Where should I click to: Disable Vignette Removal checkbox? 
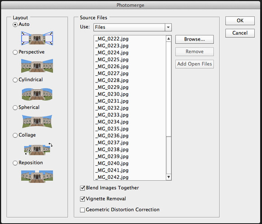point(82,199)
